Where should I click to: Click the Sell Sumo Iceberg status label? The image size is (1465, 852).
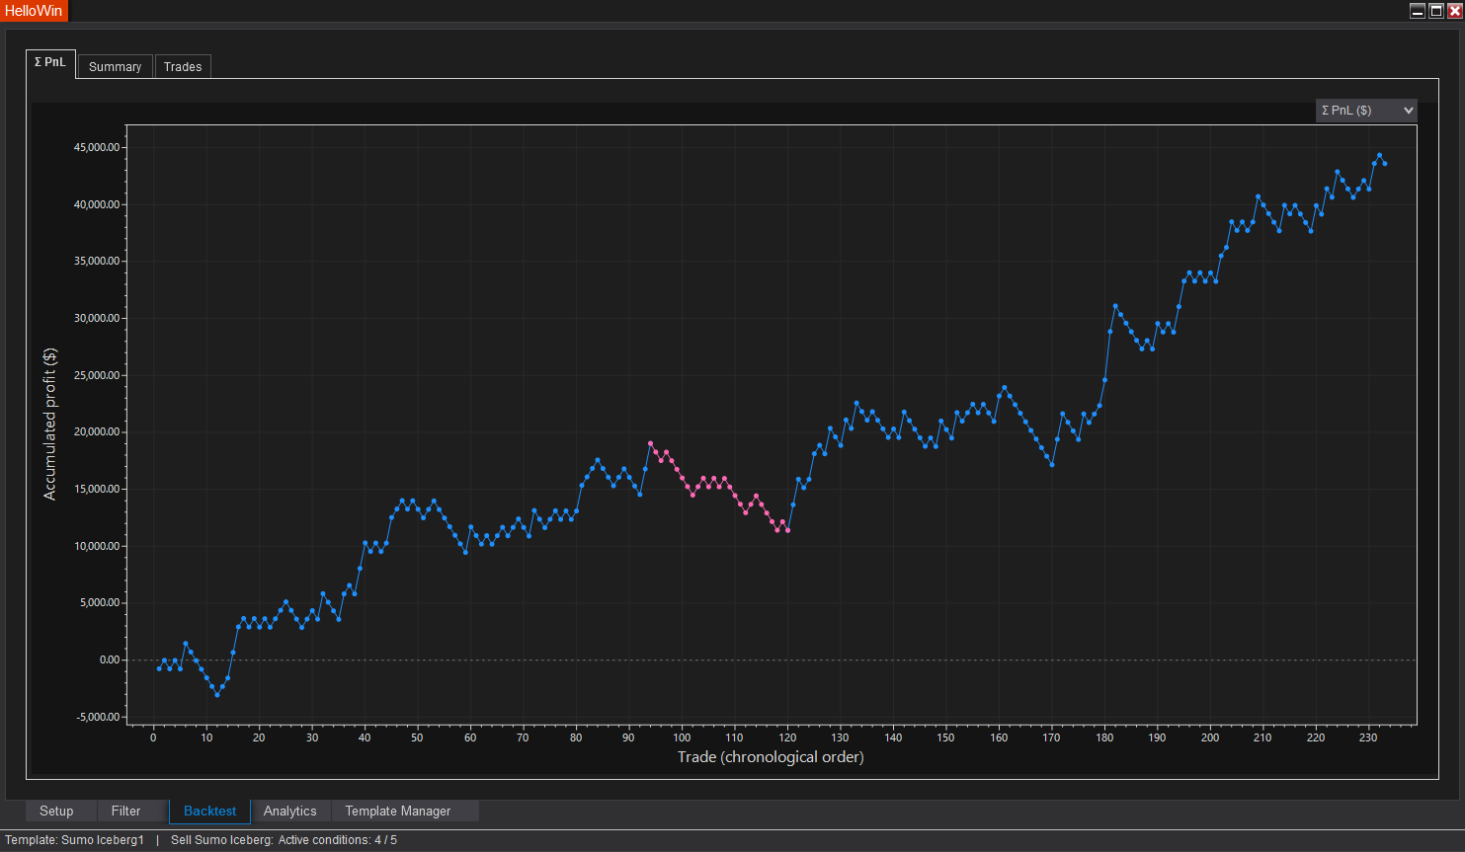(222, 840)
